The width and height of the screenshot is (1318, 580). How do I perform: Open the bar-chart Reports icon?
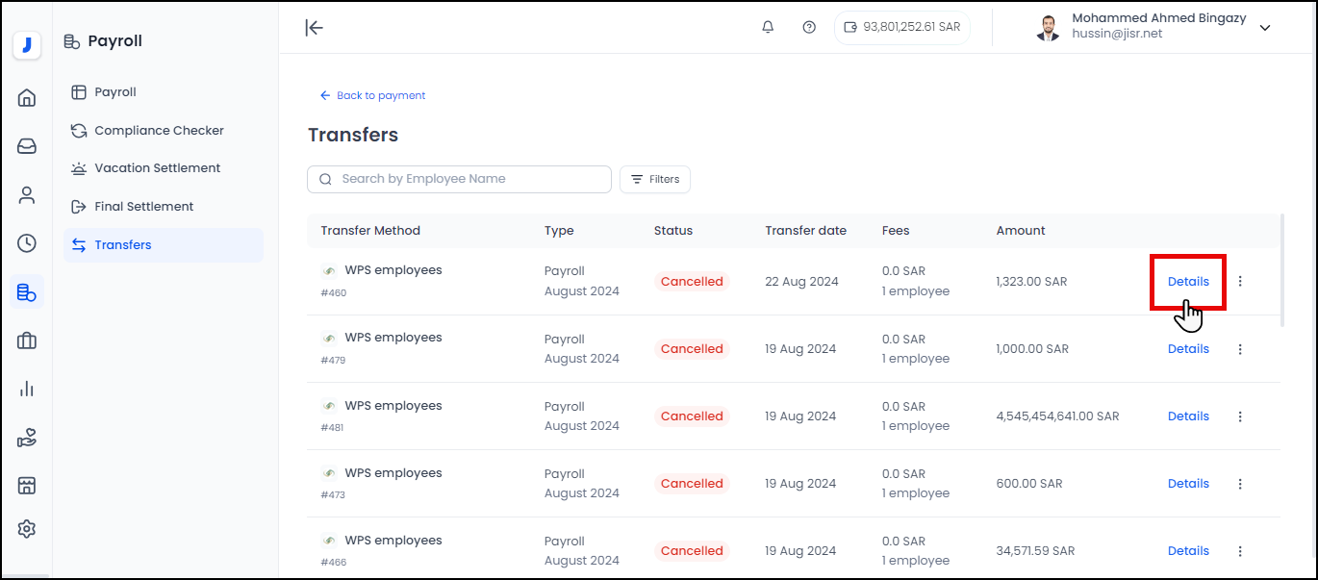26,389
